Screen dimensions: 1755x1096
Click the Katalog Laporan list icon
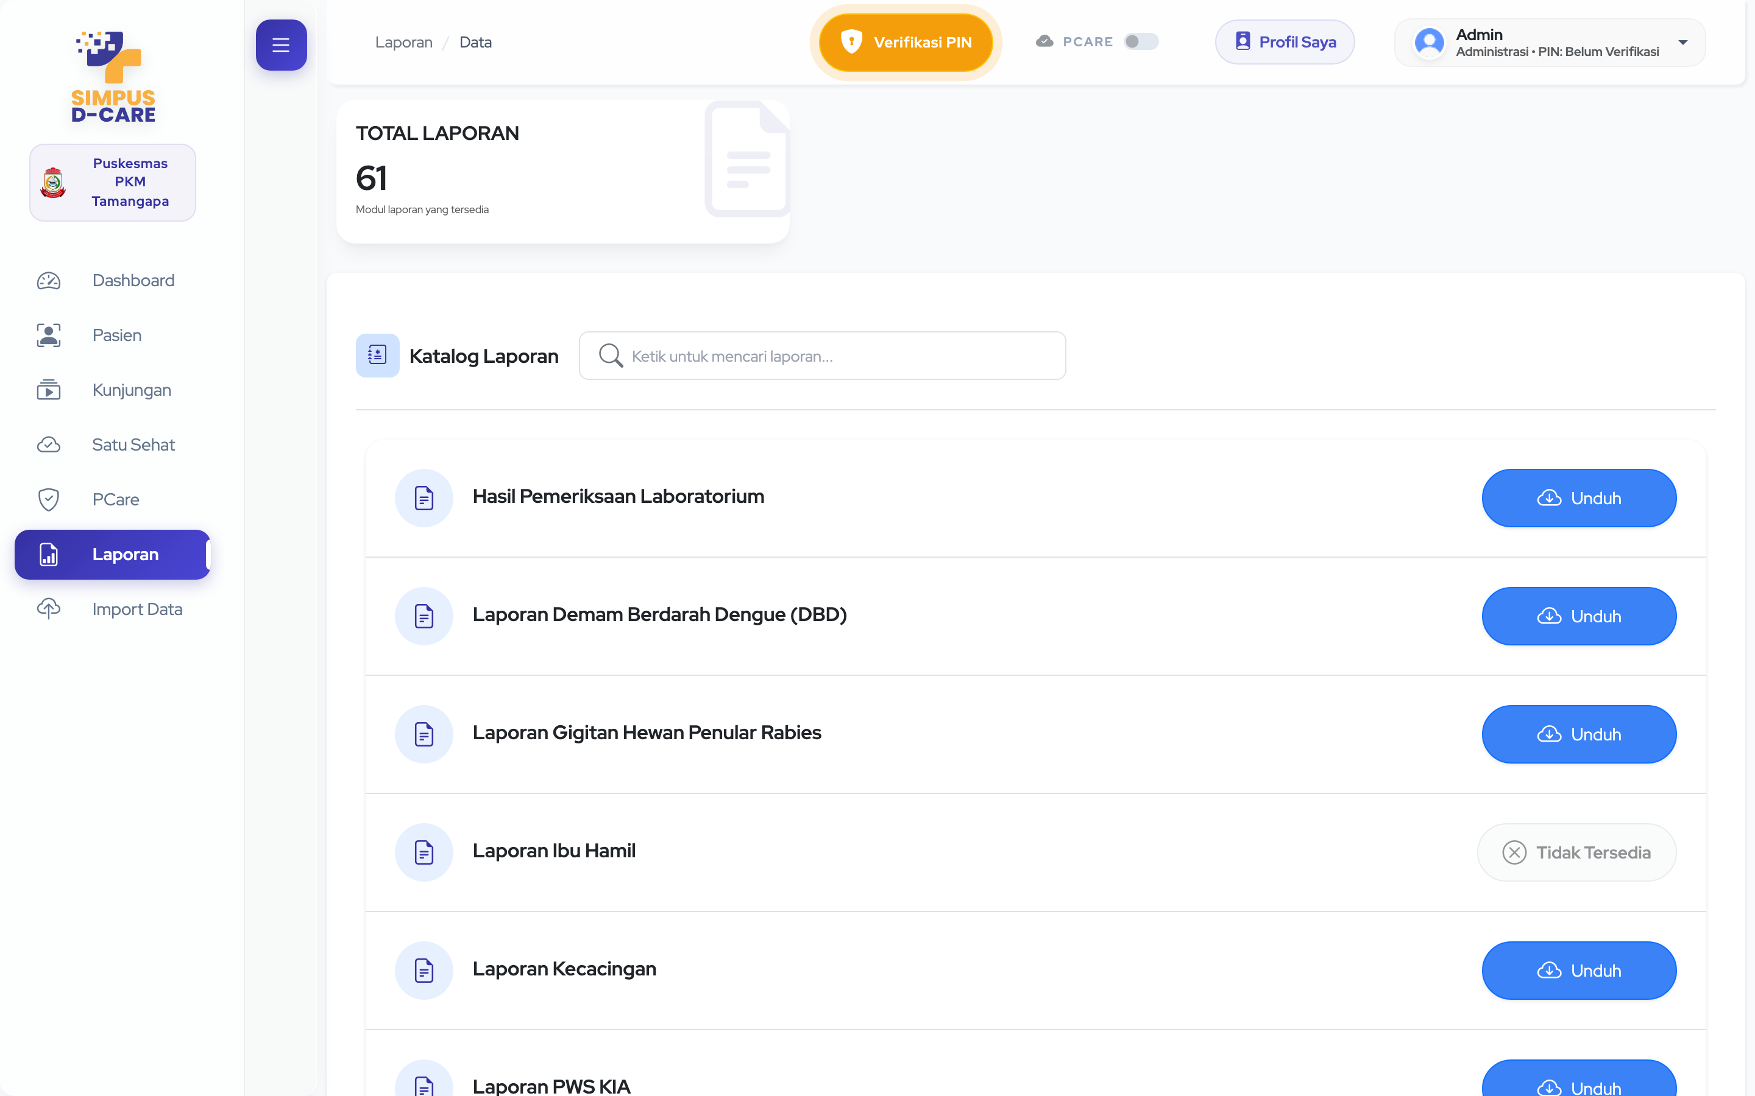coord(377,355)
